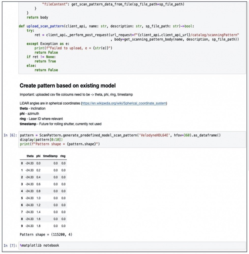Screen dimensions: 249x254
Task: Click the 'VelodyneHDL64E' string in the code
Action: coord(154,135)
